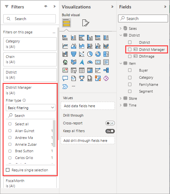Add a card visual showing 123

[x=98, y=62]
